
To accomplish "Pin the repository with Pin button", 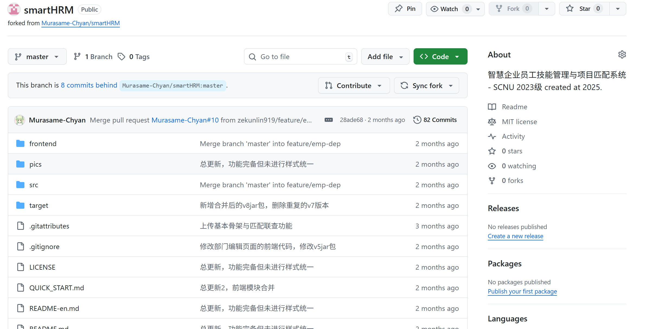I will (405, 9).
